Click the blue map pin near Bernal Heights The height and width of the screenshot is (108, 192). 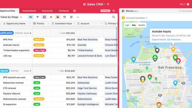[x=175, y=83]
